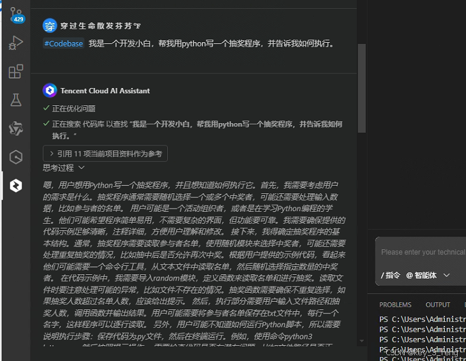Click the chat scrollbar down arrow
Viewport: 466px width, 361px height.
pyautogui.click(x=361, y=341)
